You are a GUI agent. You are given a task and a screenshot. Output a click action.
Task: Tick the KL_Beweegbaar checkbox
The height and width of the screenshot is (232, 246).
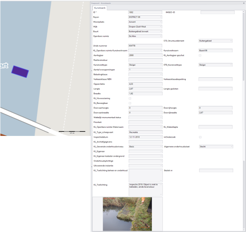click(130, 103)
